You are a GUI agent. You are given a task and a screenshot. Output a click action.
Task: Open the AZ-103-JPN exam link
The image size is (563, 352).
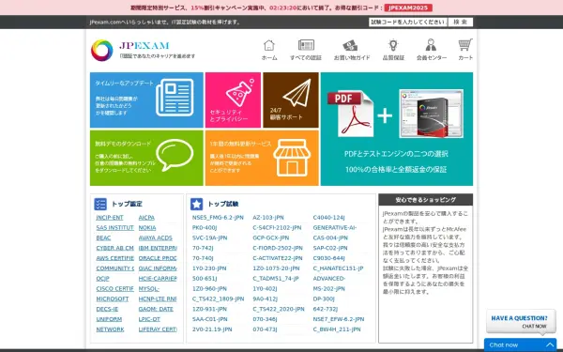[x=268, y=218]
